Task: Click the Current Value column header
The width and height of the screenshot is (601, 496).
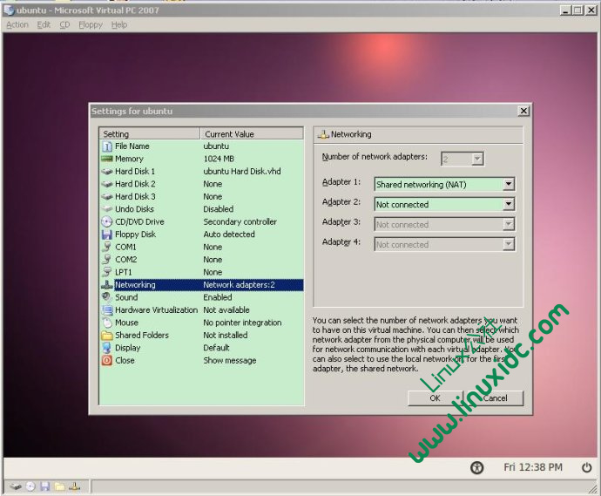Action: (x=252, y=134)
